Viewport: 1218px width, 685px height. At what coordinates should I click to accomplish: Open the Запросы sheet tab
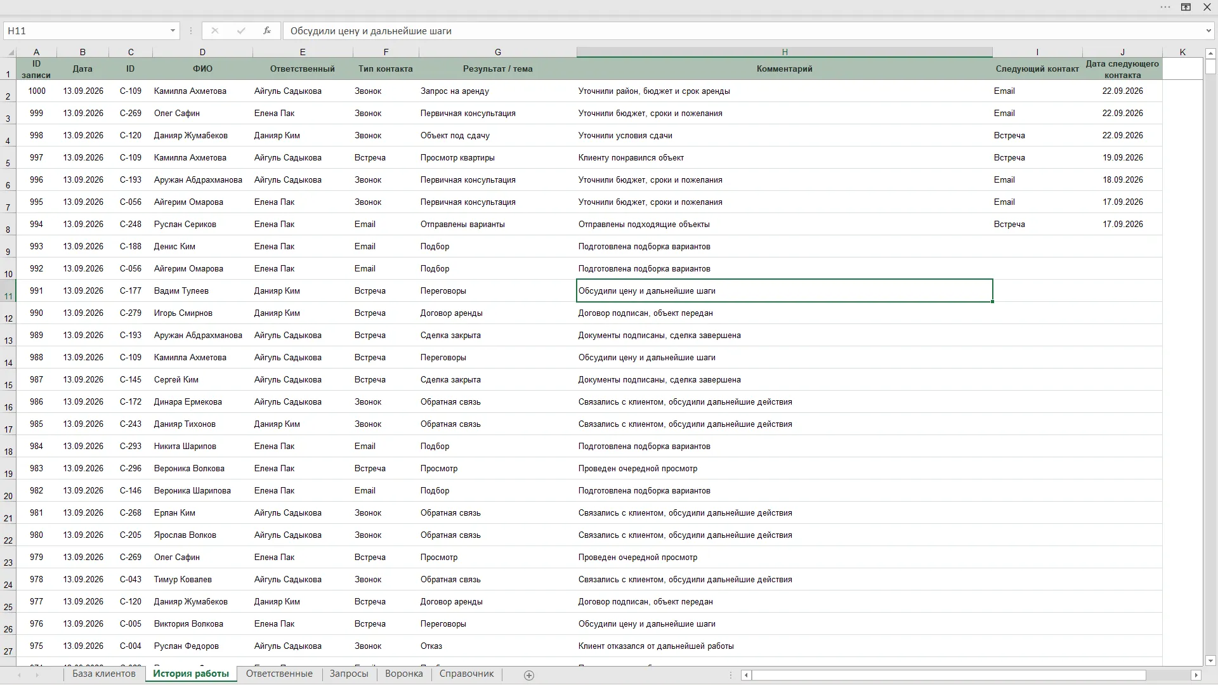(349, 674)
